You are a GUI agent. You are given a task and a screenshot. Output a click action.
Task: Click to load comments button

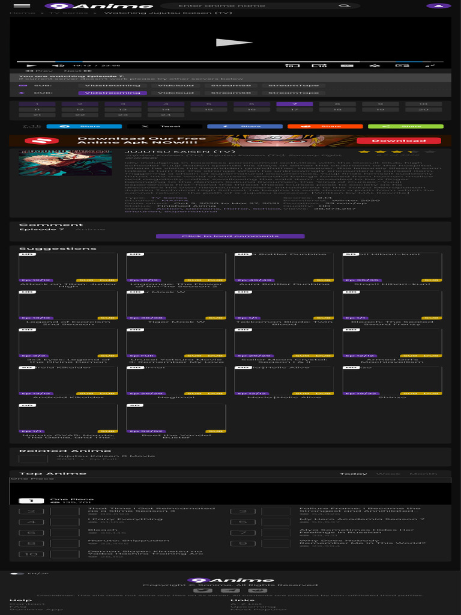[230, 236]
